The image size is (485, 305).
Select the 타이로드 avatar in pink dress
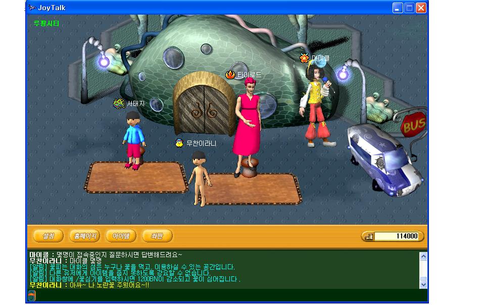click(247, 126)
